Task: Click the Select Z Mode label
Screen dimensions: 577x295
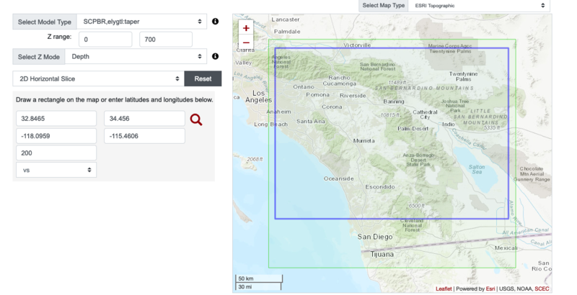Action: point(39,57)
